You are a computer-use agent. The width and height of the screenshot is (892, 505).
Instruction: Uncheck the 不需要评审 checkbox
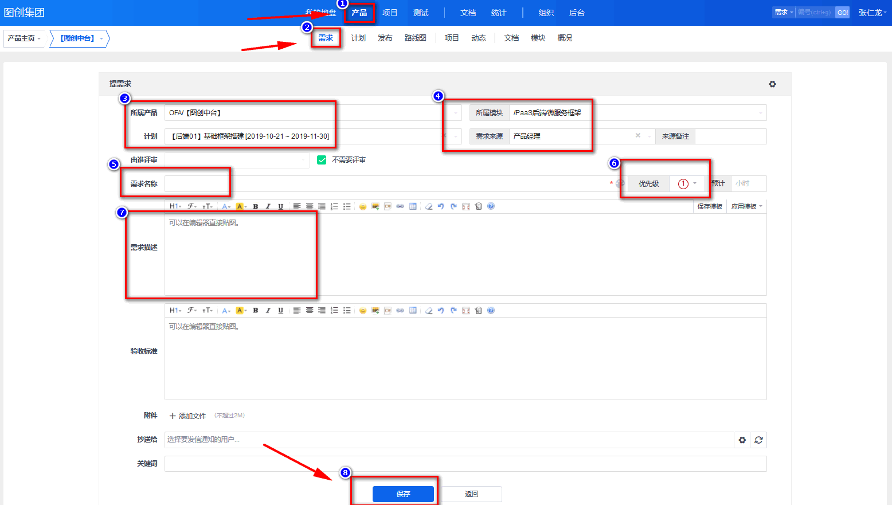(x=322, y=160)
